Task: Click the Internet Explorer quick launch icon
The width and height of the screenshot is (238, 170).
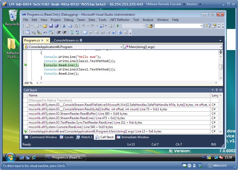Action: [34, 158]
